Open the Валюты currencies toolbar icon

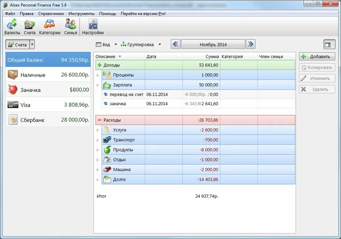point(12,27)
